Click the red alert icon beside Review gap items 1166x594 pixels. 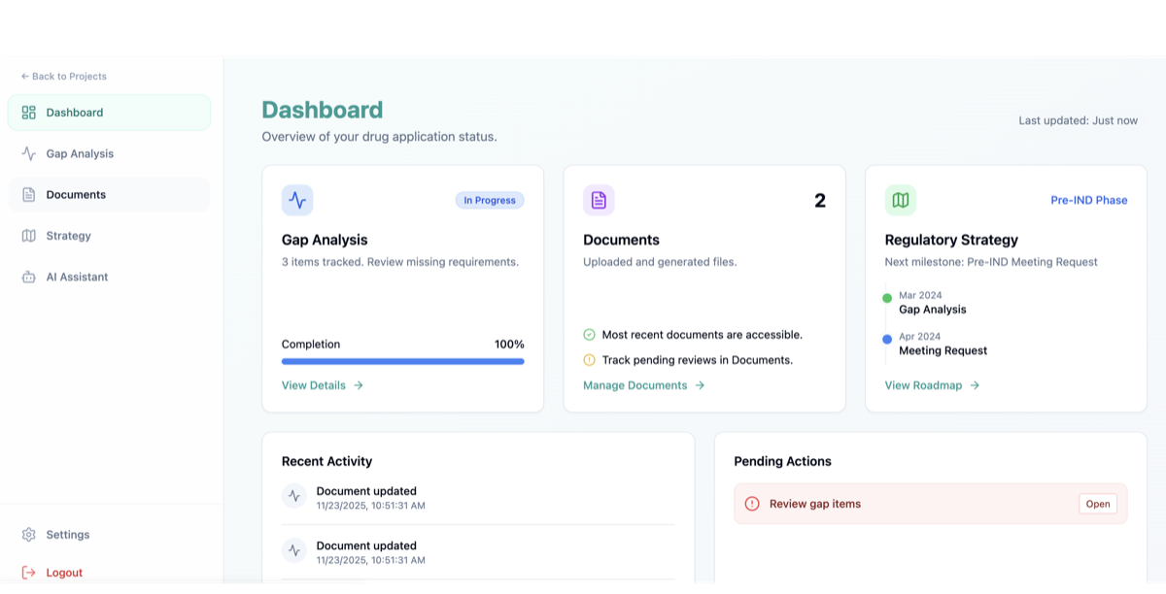pyautogui.click(x=752, y=504)
